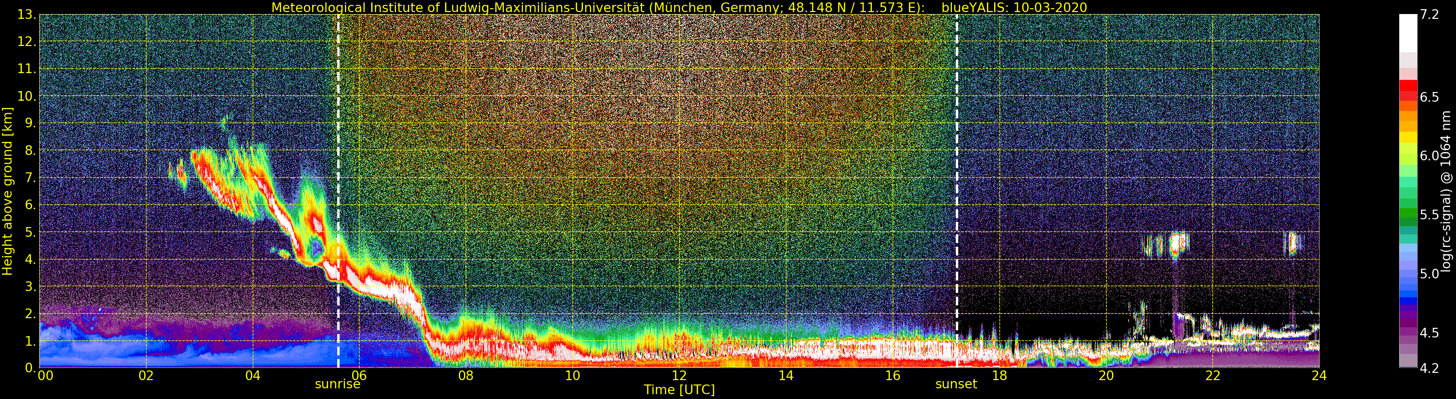
Task: Click time axis tick '16'
Action: (x=893, y=376)
